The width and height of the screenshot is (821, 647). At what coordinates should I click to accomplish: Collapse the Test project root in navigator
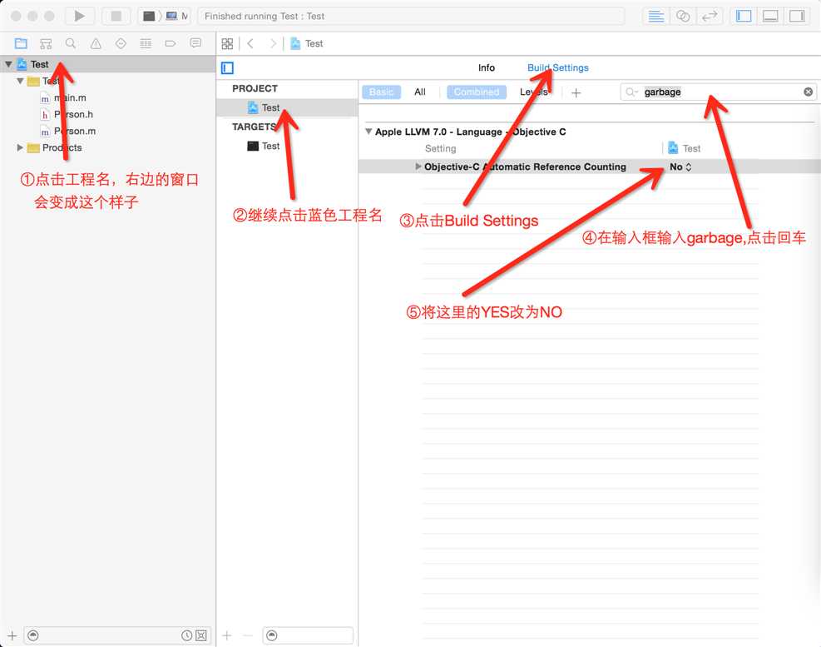[x=8, y=64]
